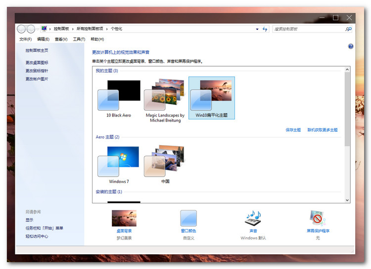Open the 工具(T) menu

(x=79, y=39)
